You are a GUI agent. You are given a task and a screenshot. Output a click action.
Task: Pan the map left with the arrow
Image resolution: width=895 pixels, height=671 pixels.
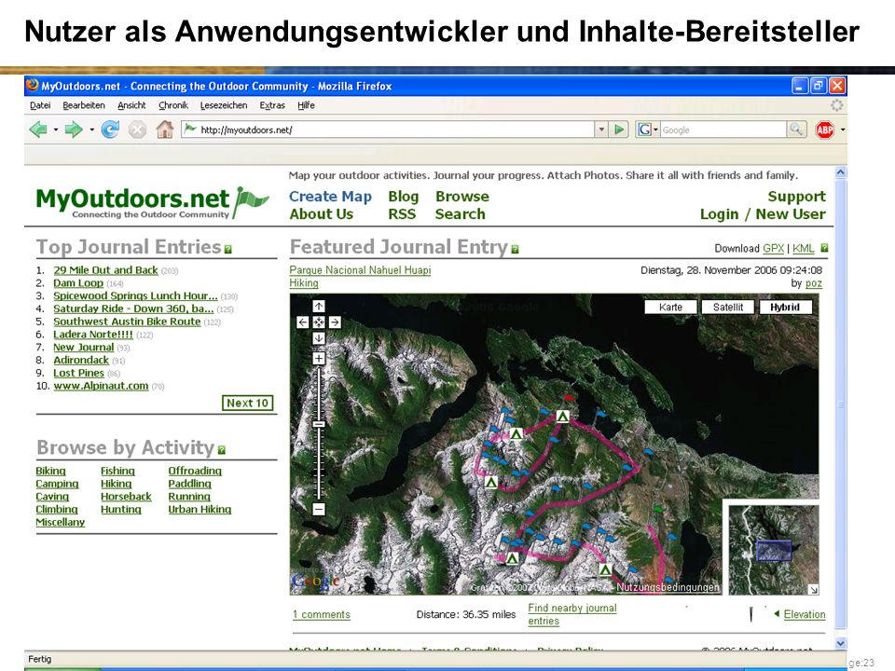[303, 322]
